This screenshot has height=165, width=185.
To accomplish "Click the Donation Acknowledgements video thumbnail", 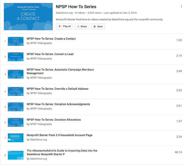I will click(16, 107).
